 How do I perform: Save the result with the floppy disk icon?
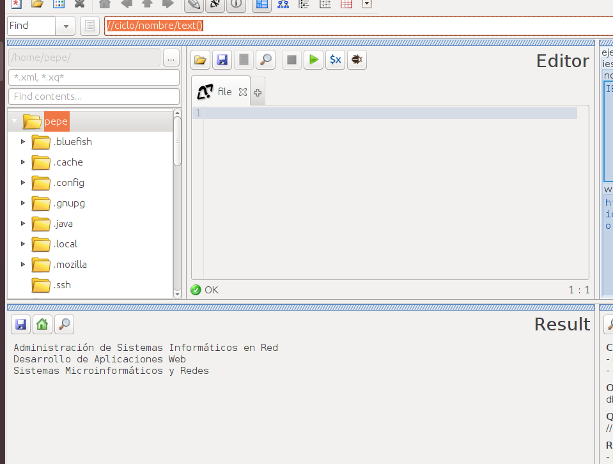point(20,325)
